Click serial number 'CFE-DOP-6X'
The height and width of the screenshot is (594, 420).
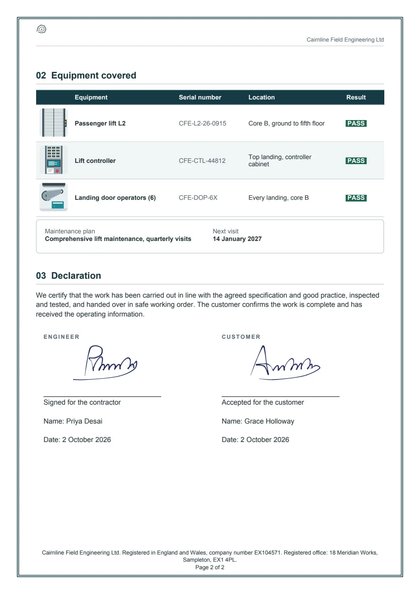(198, 198)
